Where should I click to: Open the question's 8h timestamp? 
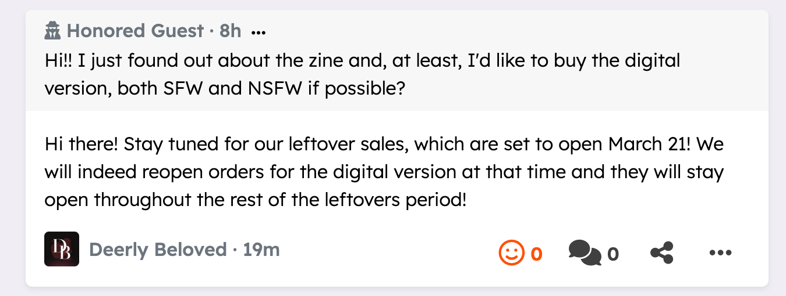pyautogui.click(x=230, y=31)
